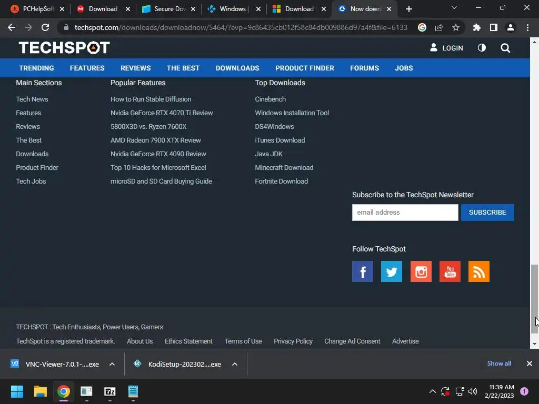The image size is (539, 404).
Task: Open TechSpot's RSS feed icon
Action: [x=479, y=271]
